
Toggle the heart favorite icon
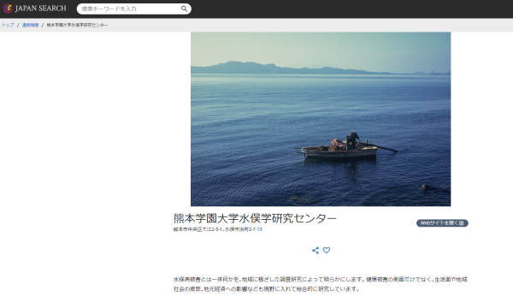327,251
